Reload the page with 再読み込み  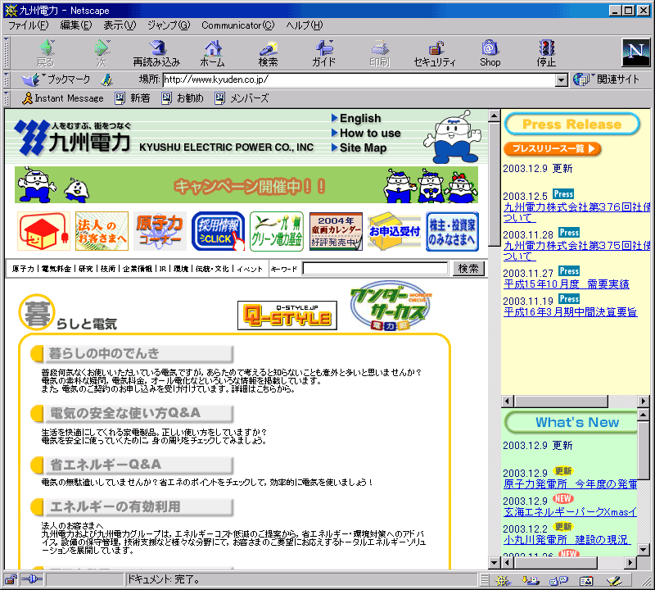tap(156, 53)
